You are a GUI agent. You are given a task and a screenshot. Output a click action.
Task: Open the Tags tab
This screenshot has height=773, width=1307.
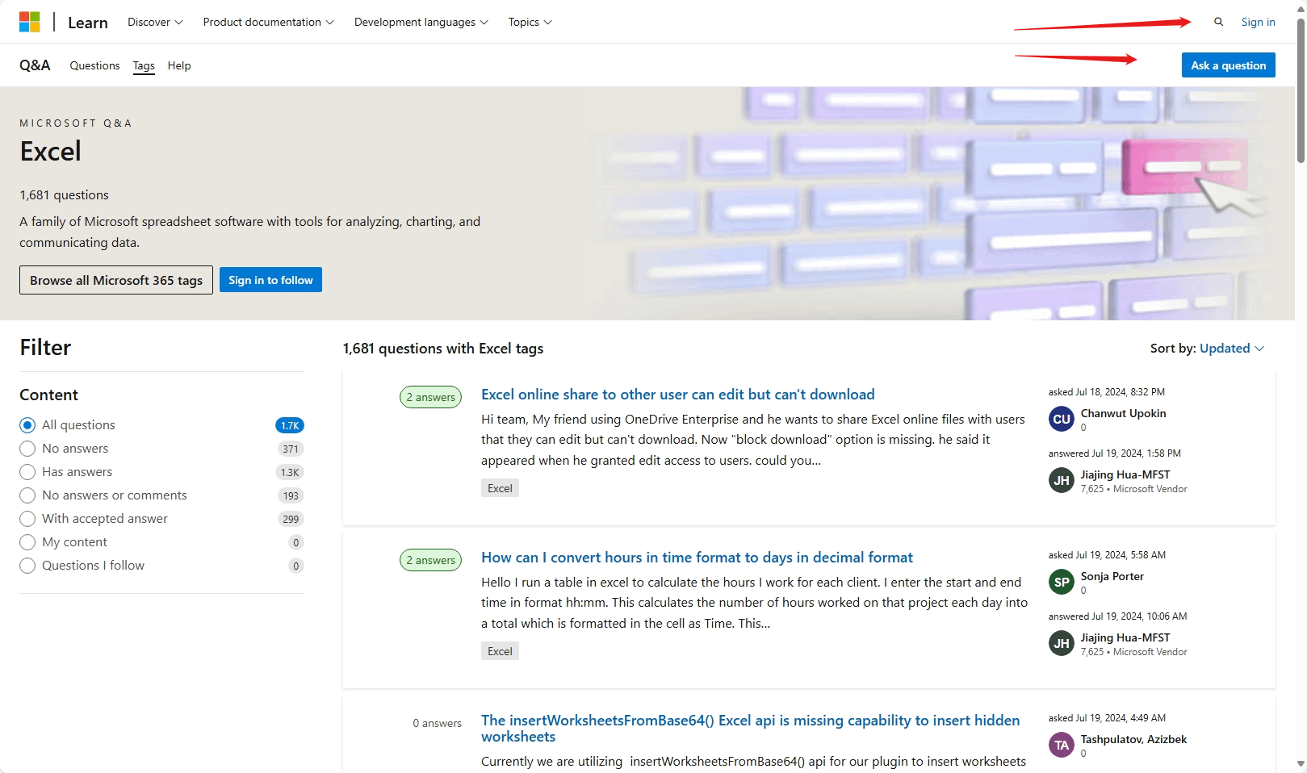(x=144, y=65)
